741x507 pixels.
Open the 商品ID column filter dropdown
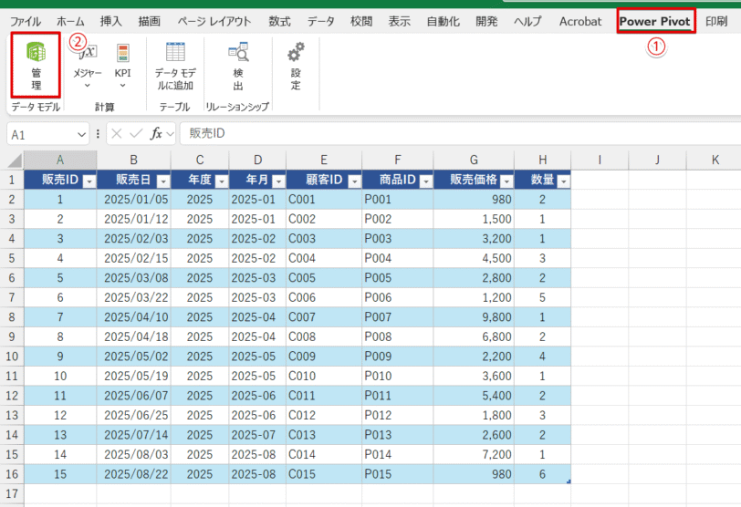pyautogui.click(x=426, y=181)
